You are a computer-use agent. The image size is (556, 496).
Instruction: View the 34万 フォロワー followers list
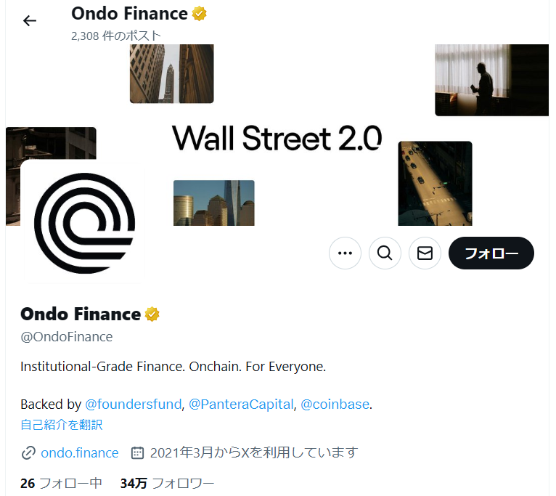click(x=167, y=483)
